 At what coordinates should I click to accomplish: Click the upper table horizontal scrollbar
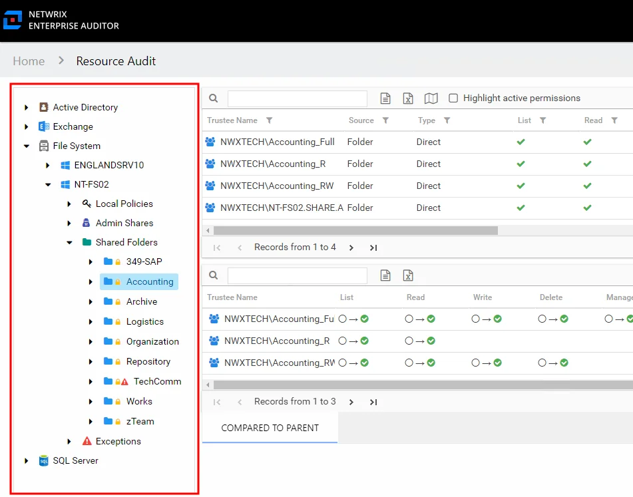pos(355,230)
